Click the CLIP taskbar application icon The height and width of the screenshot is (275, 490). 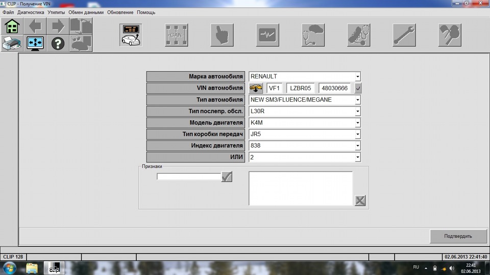(x=54, y=268)
